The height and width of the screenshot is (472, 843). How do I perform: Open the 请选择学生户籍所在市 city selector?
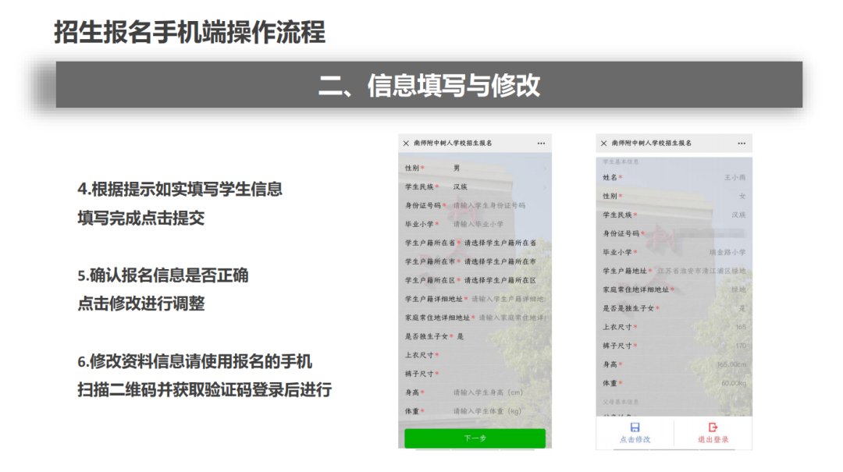500,261
